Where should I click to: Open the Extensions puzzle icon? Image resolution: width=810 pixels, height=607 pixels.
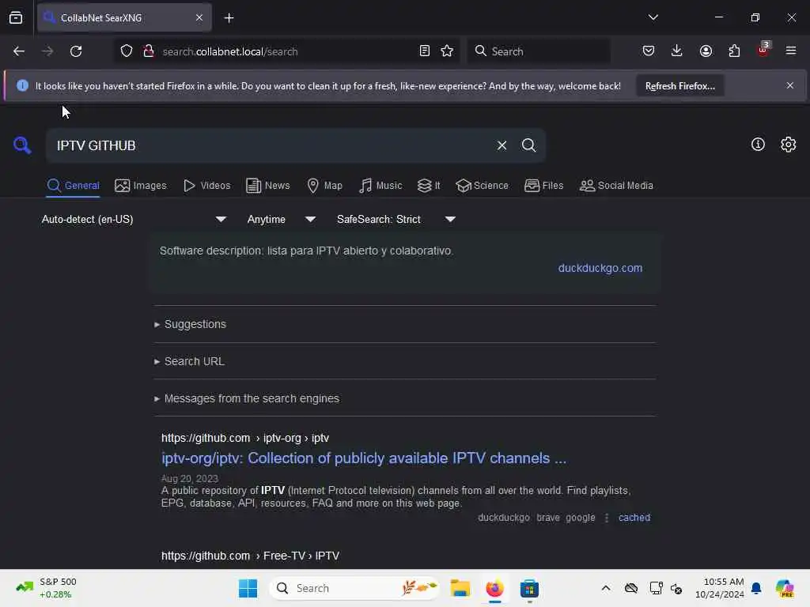point(734,51)
